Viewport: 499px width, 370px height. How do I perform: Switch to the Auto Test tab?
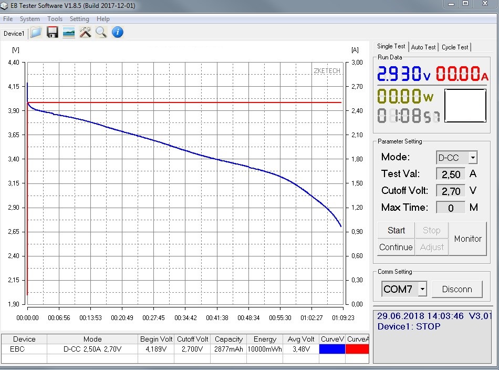[423, 47]
